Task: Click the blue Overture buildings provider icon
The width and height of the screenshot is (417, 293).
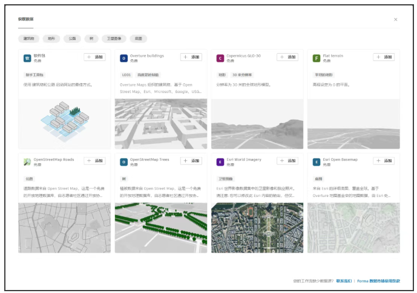Action: pos(123,58)
